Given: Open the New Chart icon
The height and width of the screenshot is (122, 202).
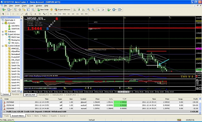Looking at the screenshot, I should [3, 10].
